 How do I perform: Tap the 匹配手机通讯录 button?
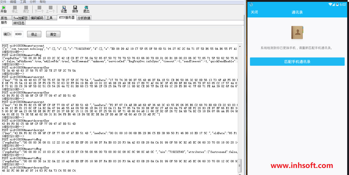[x=297, y=62]
